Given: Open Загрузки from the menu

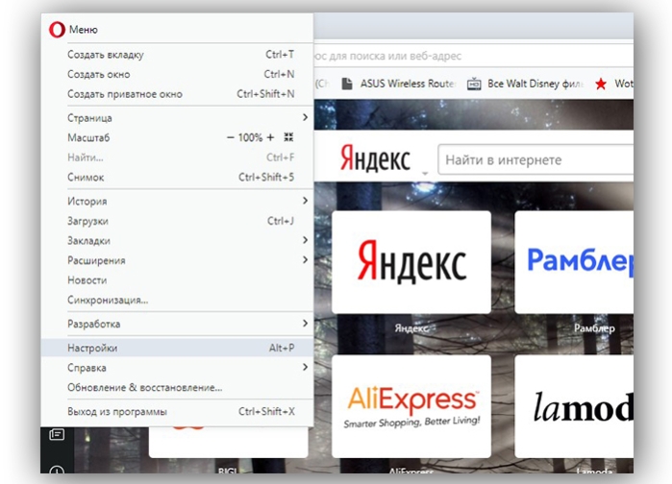Looking at the screenshot, I should (177, 221).
